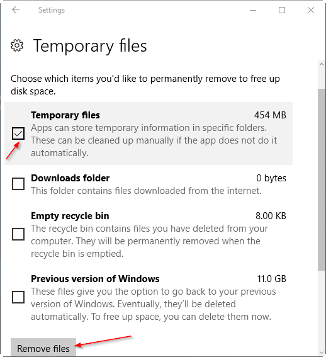326x357 pixels.
Task: Click the 11.0 GB size label
Action: pyautogui.click(x=272, y=279)
